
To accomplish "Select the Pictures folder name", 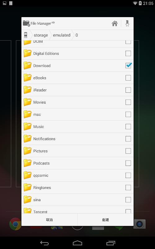I will (x=40, y=151).
